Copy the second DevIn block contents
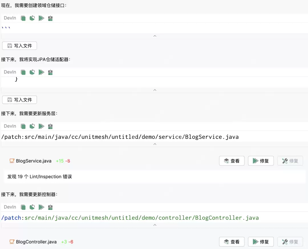This screenshot has height=249, width=308. click(23, 72)
